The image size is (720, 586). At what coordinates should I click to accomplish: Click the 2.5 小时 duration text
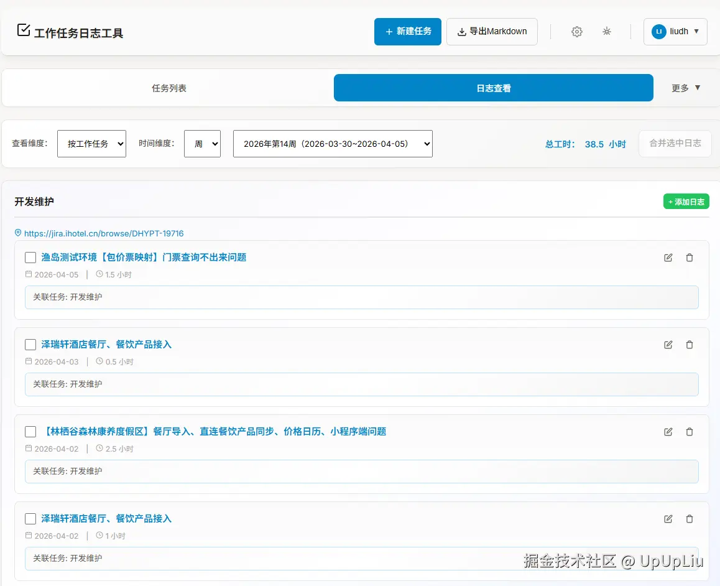pyautogui.click(x=119, y=449)
